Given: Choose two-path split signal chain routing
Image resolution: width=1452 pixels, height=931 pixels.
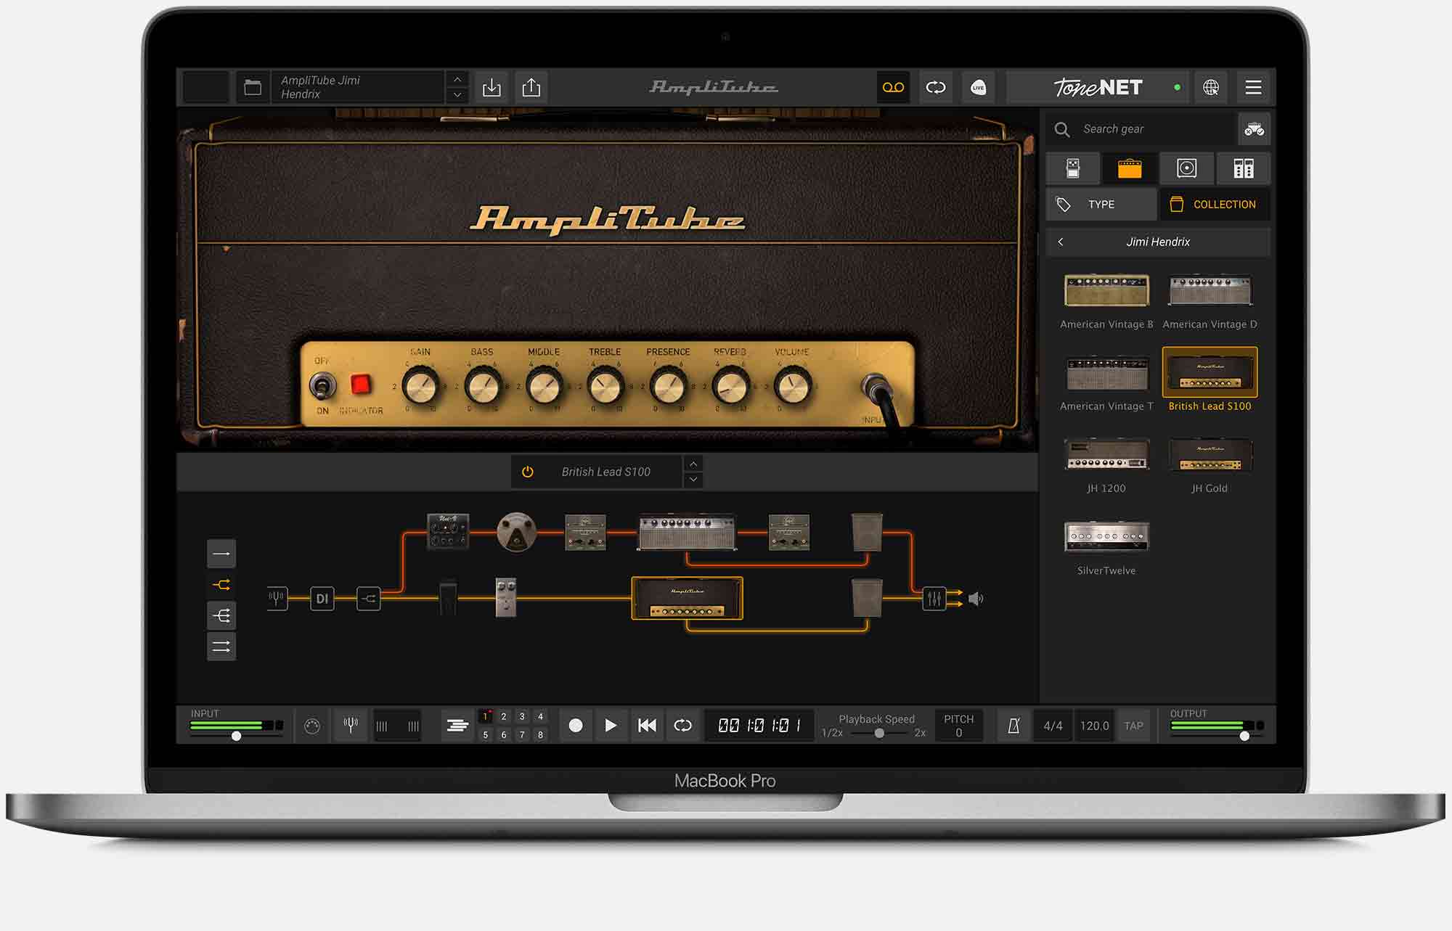Looking at the screenshot, I should 221,585.
